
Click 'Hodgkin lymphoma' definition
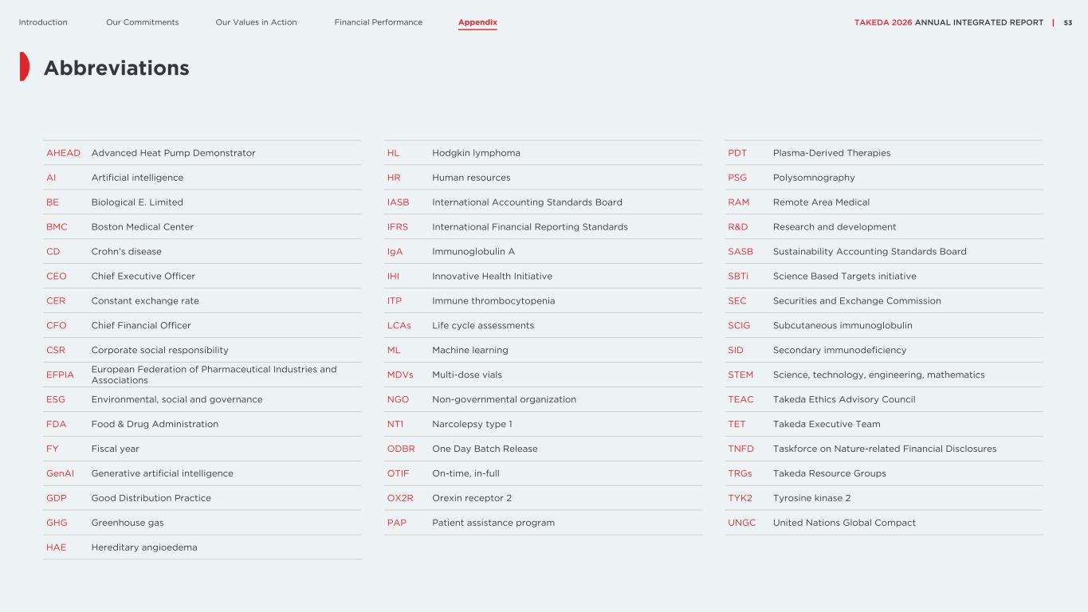[x=476, y=153]
